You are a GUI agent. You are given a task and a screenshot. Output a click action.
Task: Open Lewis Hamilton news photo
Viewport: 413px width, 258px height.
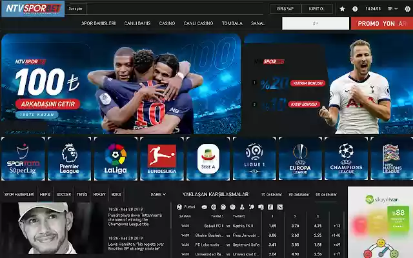click(x=52, y=228)
